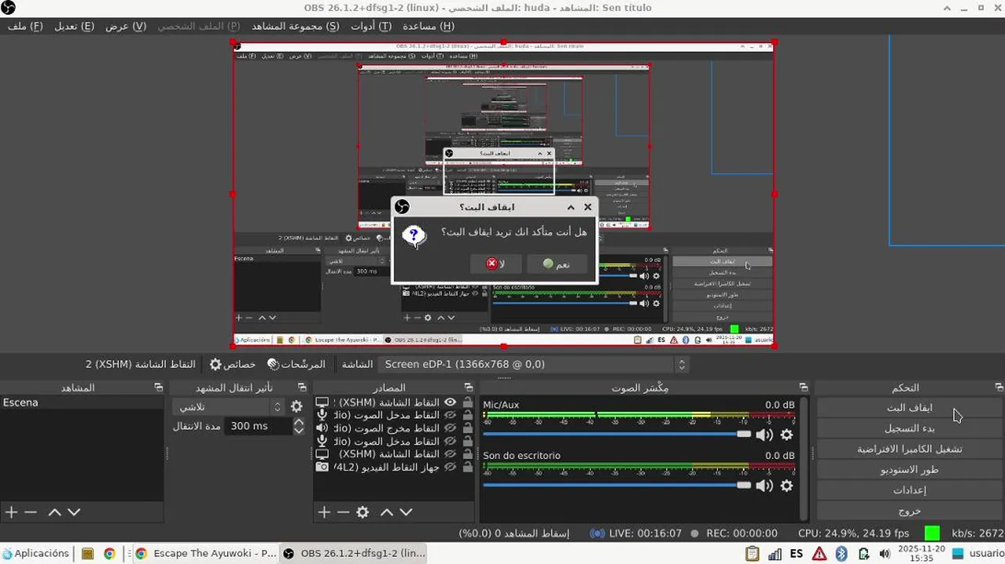The height and width of the screenshot is (564, 1005).
Task: Open file manager icon in taskbar
Action: click(88, 554)
